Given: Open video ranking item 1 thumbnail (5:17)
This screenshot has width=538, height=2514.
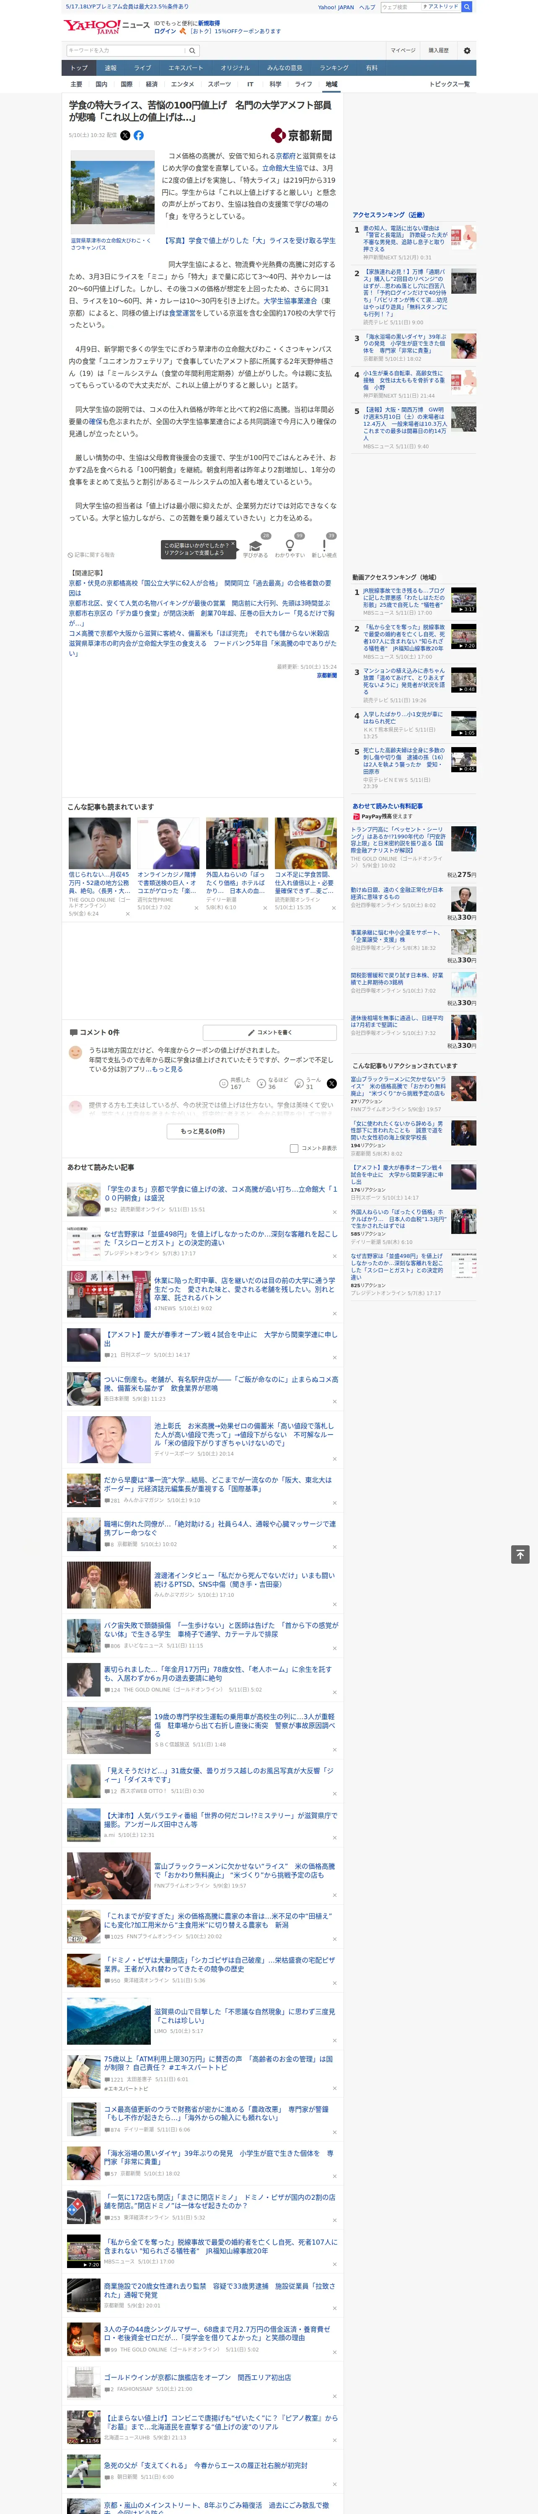Looking at the screenshot, I should coord(464,599).
